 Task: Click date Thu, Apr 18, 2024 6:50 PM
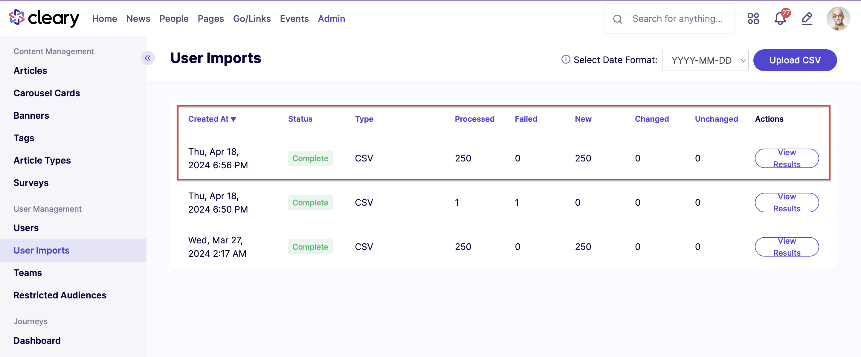(218, 202)
